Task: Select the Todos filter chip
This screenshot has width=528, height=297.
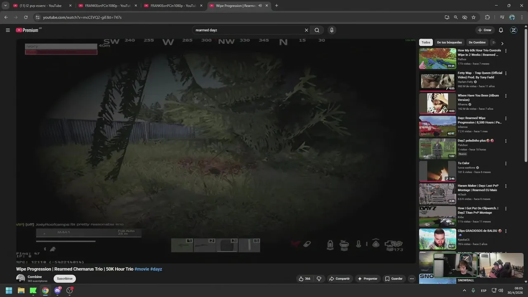Action: point(426,42)
